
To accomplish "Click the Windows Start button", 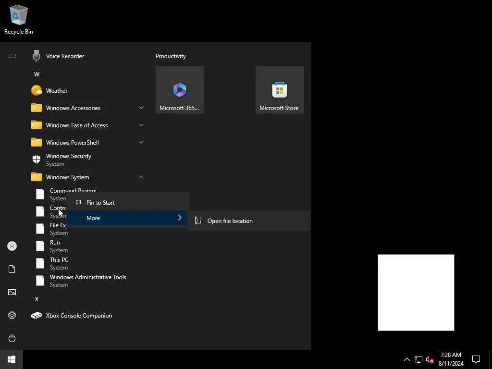I will (x=12, y=359).
